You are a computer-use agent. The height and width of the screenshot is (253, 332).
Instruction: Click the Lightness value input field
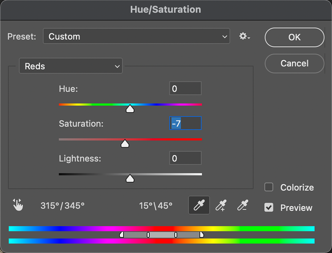coord(185,158)
